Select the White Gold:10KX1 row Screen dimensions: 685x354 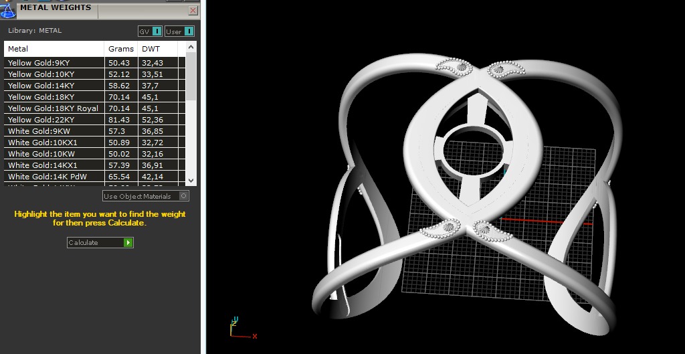tap(95, 143)
